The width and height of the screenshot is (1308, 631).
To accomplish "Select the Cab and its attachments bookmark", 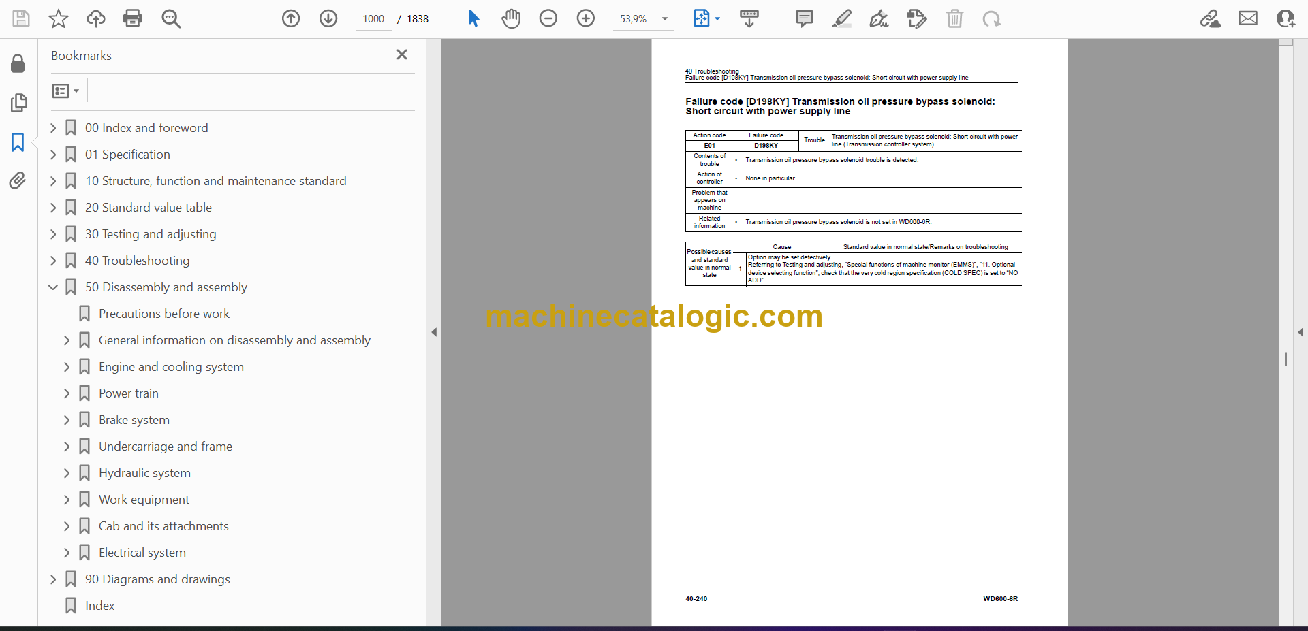I will (x=163, y=526).
